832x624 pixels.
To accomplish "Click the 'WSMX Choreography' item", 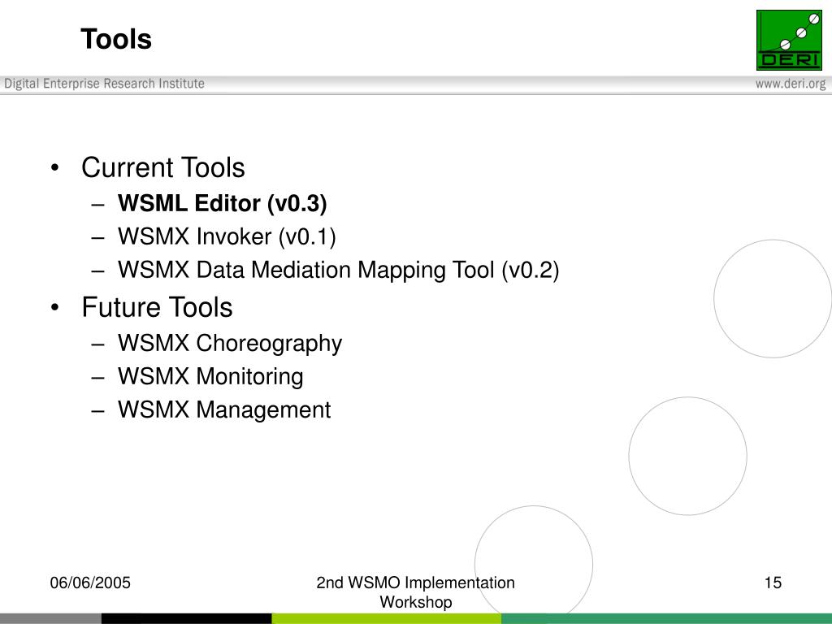I will (x=230, y=344).
